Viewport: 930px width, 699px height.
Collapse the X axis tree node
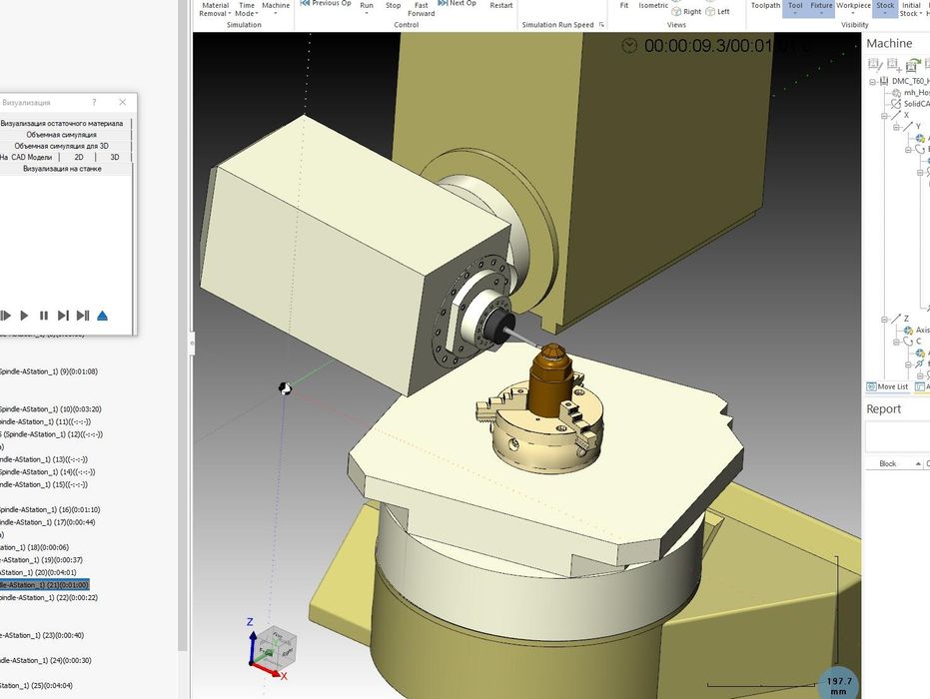coord(884,116)
